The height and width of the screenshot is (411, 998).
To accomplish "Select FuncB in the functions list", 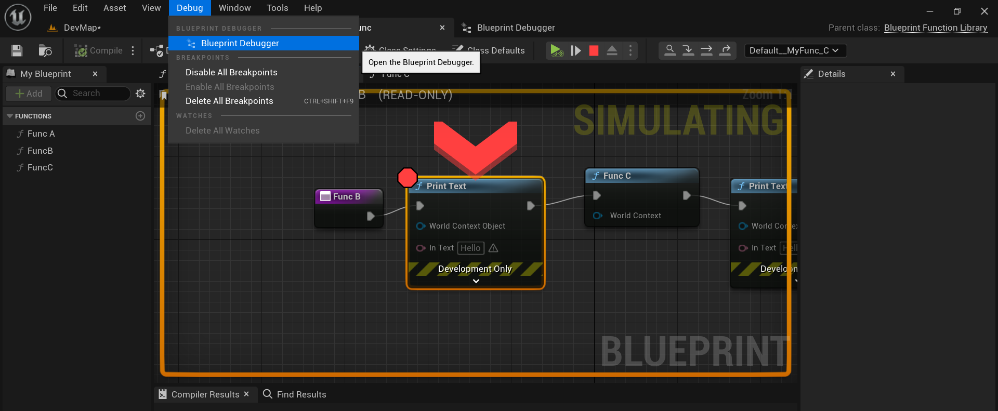I will pyautogui.click(x=40, y=151).
